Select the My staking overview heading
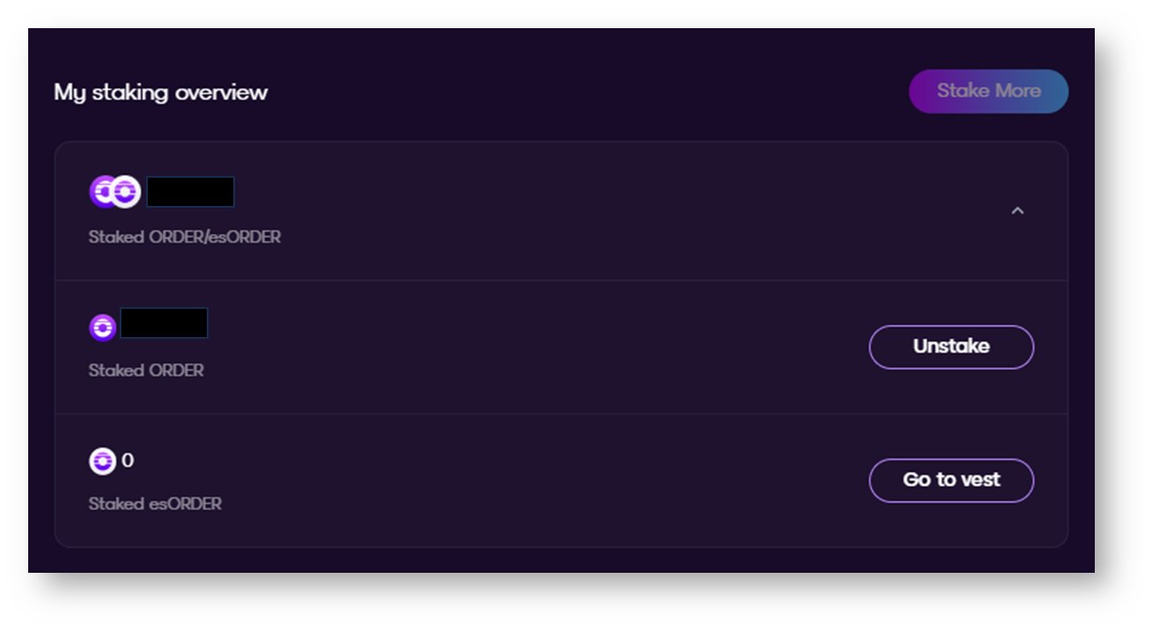This screenshot has width=1152, height=630. (161, 92)
